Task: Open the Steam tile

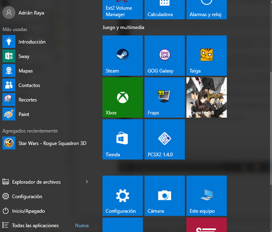Action: [122, 56]
